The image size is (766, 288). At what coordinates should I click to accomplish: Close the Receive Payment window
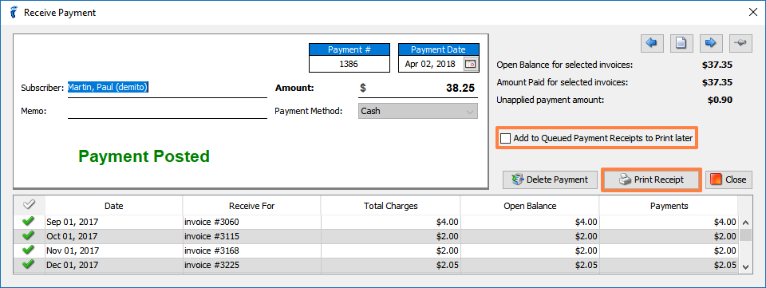tap(752, 13)
